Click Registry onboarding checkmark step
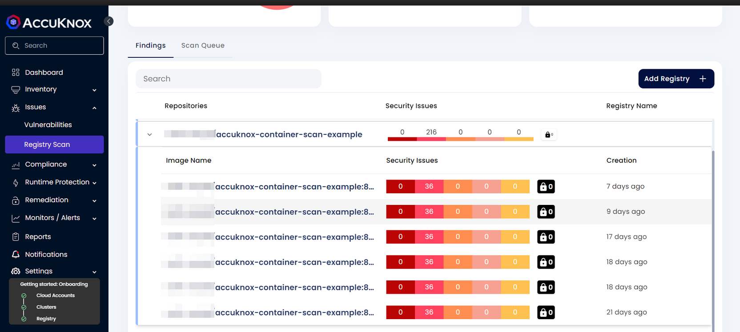The height and width of the screenshot is (332, 740). (24, 319)
